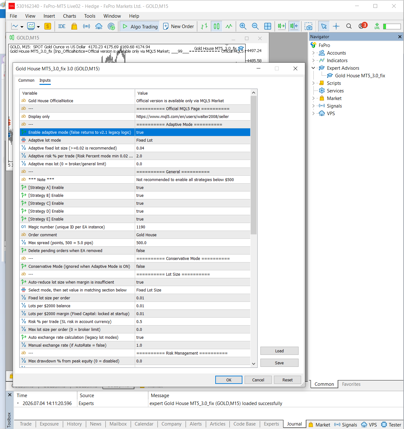Click OK in the Gold House dialog
This screenshot has height=429, width=404.
[229, 380]
